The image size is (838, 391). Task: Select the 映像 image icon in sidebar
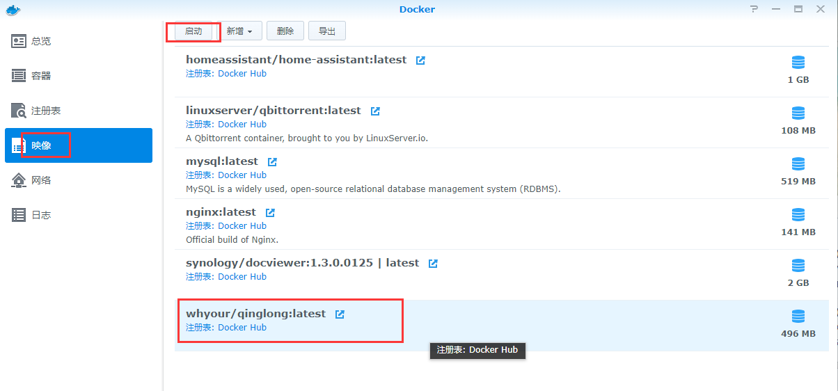click(x=19, y=145)
